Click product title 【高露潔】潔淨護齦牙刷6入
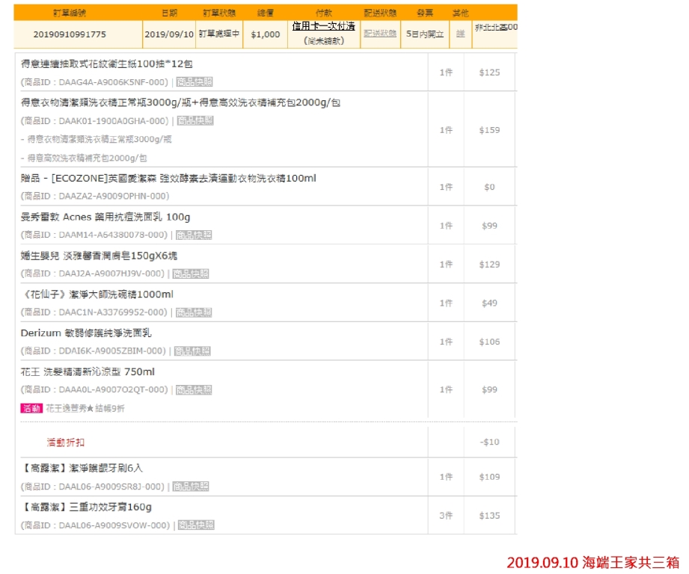The width and height of the screenshot is (689, 574). (x=82, y=468)
